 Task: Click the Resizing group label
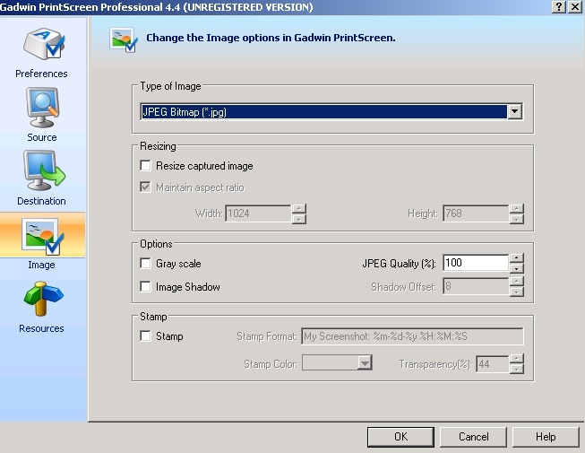158,146
